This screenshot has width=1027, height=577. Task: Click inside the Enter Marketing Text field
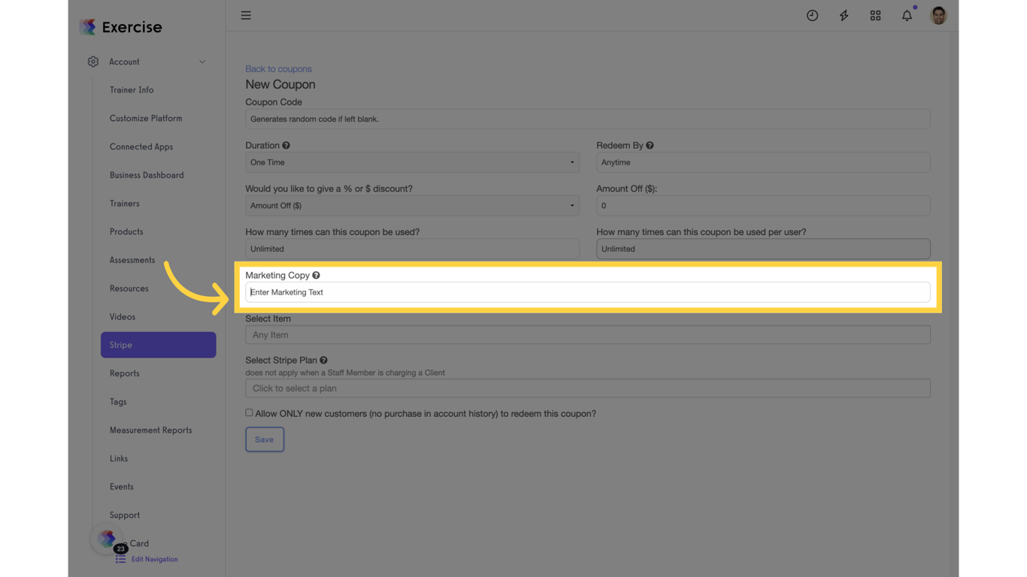(x=526, y=292)
